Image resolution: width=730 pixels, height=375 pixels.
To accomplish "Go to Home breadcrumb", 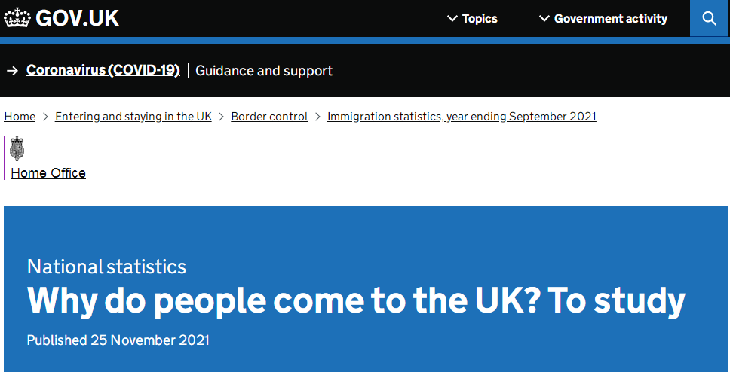I will [x=20, y=117].
